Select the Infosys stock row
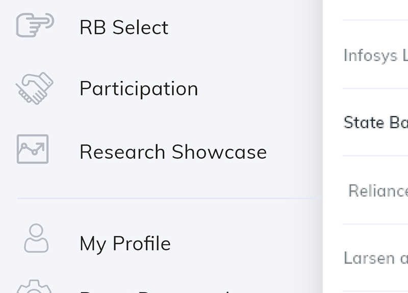 pyautogui.click(x=375, y=54)
